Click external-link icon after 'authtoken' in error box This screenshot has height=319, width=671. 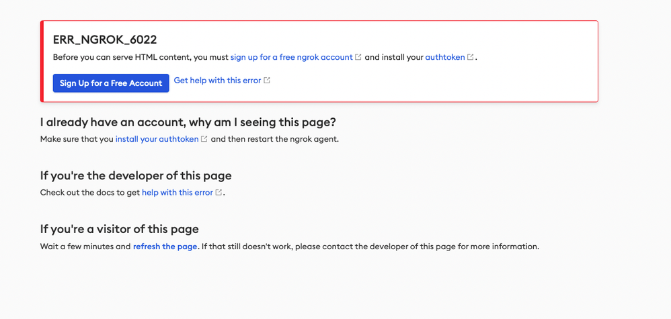(x=470, y=57)
